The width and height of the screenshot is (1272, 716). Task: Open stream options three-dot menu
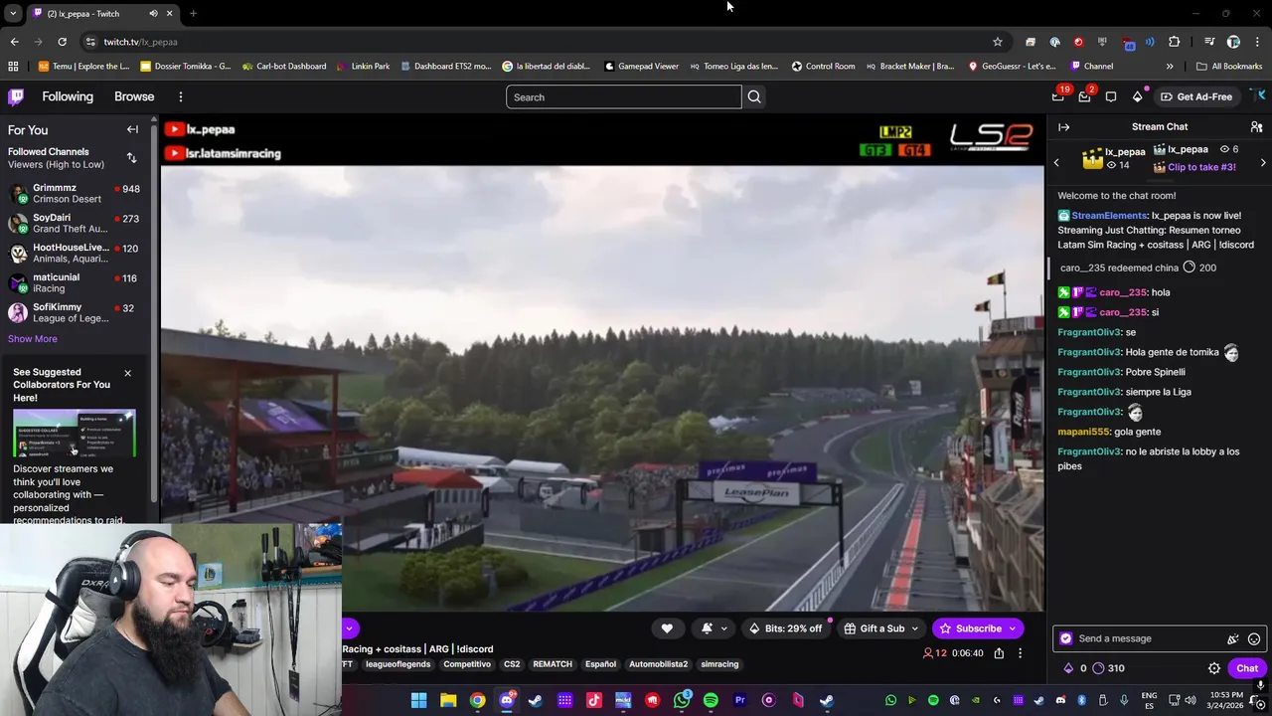click(1020, 653)
